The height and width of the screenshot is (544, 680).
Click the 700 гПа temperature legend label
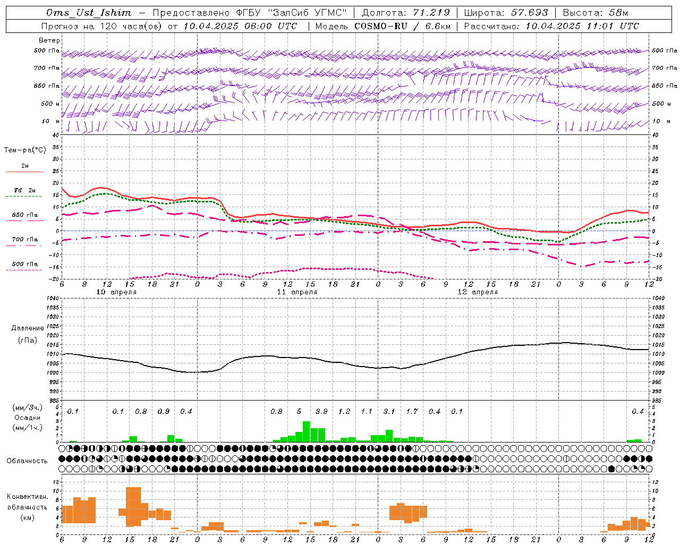[25, 240]
